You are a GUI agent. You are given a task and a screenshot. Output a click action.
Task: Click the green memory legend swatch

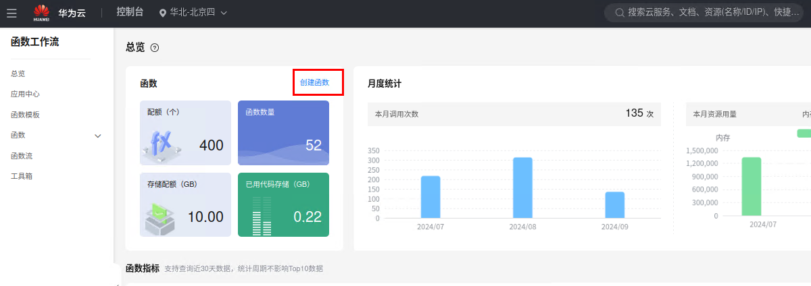[x=804, y=133]
